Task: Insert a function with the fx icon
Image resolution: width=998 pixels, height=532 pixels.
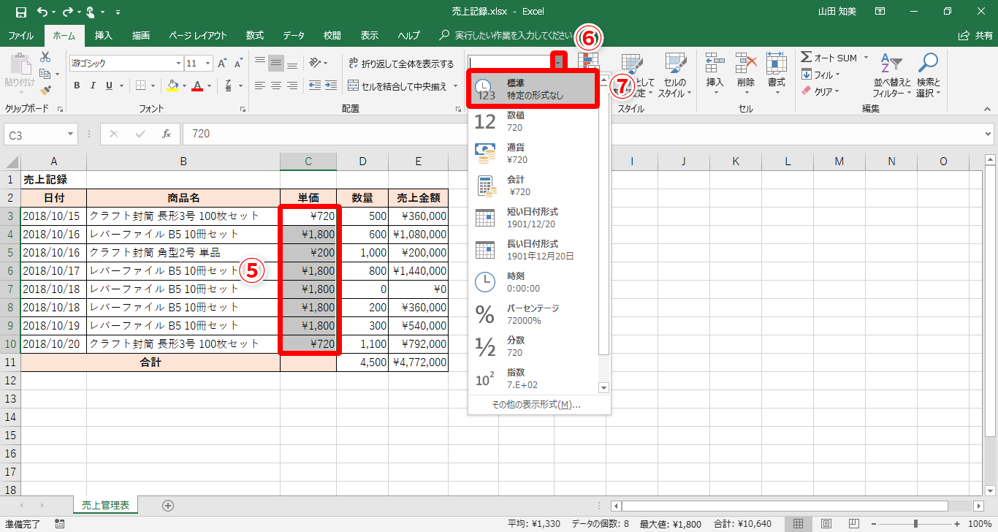Action: tap(167, 134)
